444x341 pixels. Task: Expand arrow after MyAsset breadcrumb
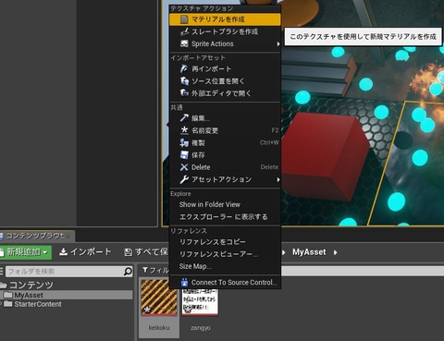tap(335, 252)
